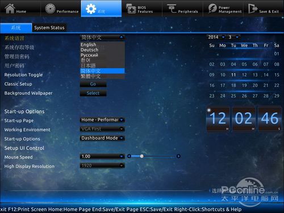Open the Performance gauge icon
Image resolution: width=284 pixels, height=213 pixels.
[50, 9]
